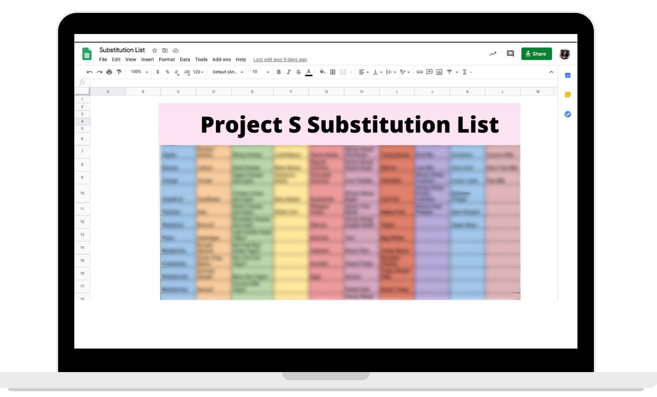Open the Add-ons menu
The width and height of the screenshot is (657, 397).
pos(221,60)
